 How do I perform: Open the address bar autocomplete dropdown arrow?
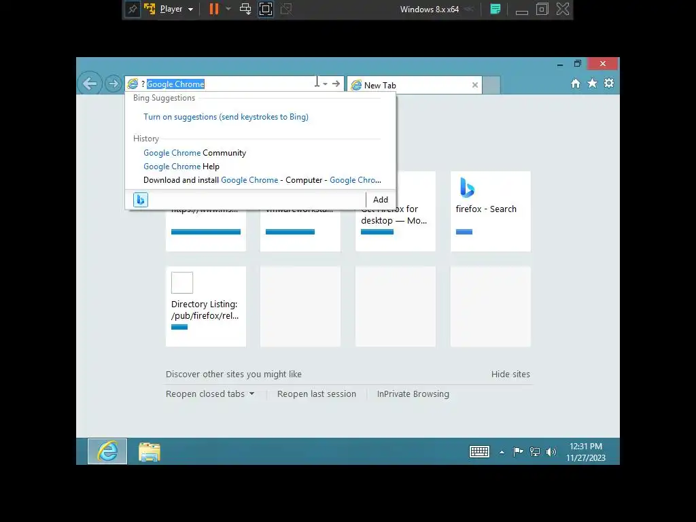[326, 84]
